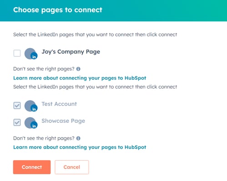This screenshot has height=181, width=227.
Task: Click the upper info icon beside "Don't see the right pages?"
Action: click(78, 69)
